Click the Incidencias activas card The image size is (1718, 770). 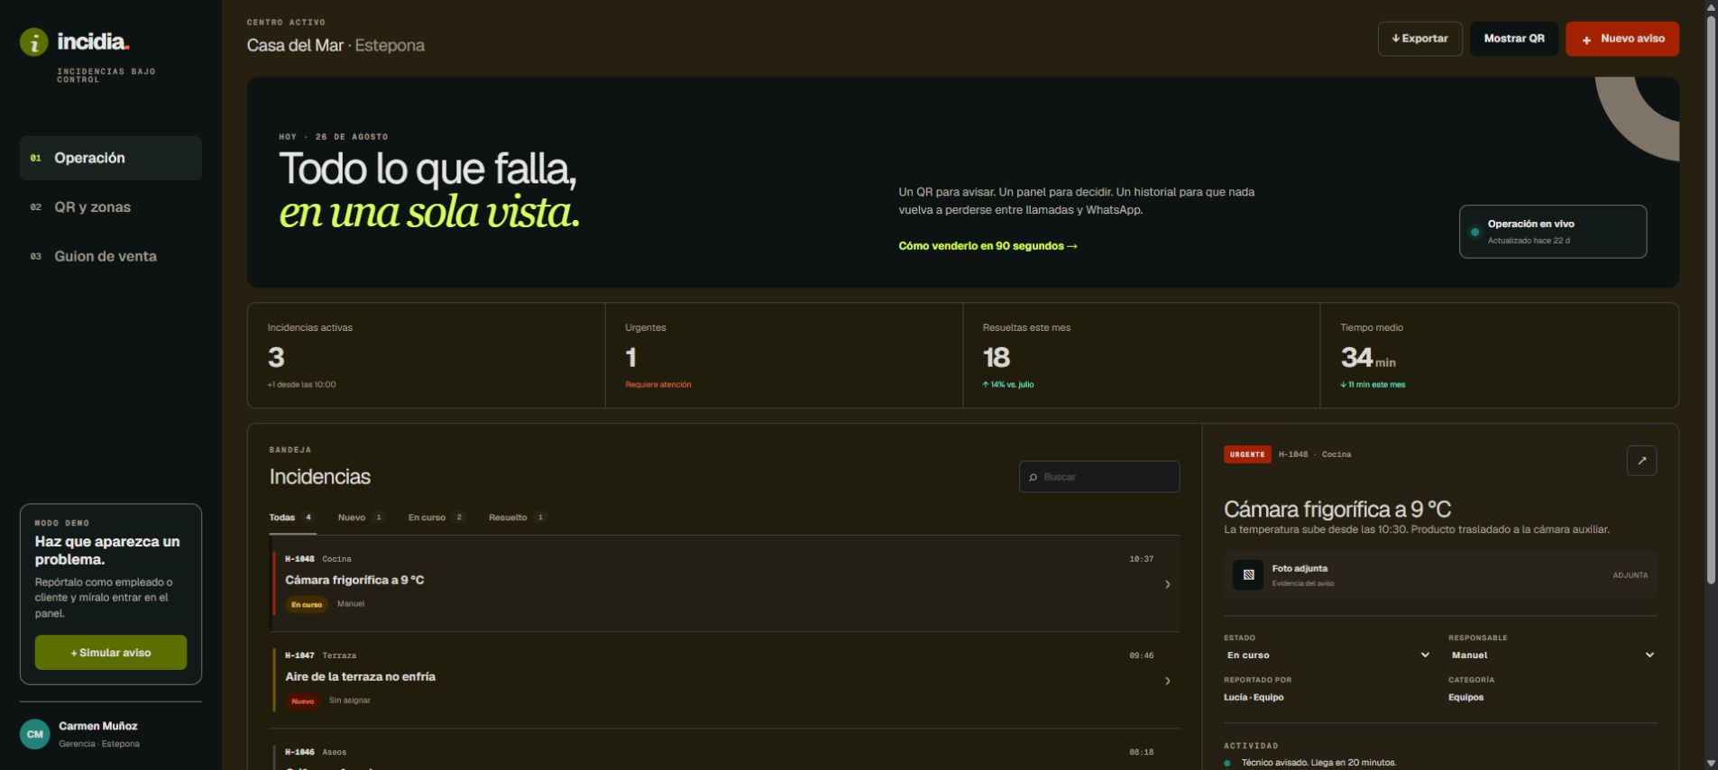click(427, 355)
